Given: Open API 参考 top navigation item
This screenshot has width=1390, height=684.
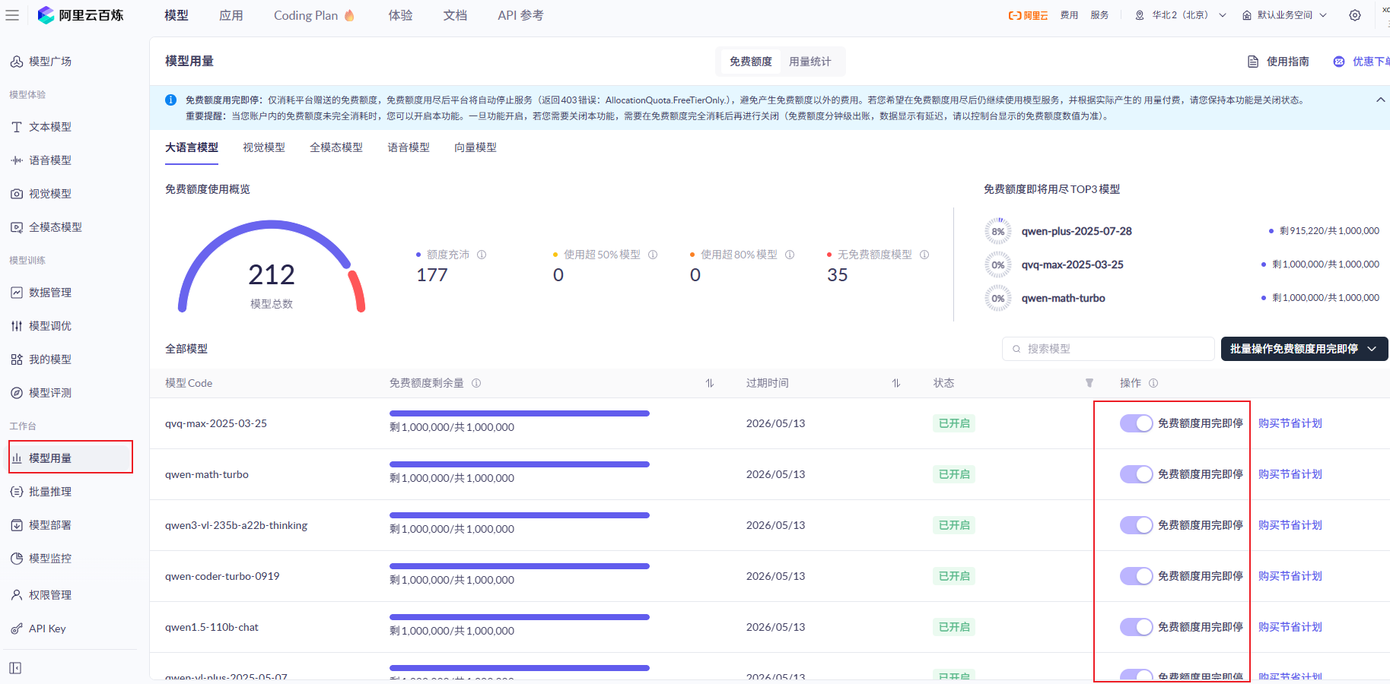Looking at the screenshot, I should click(x=520, y=15).
